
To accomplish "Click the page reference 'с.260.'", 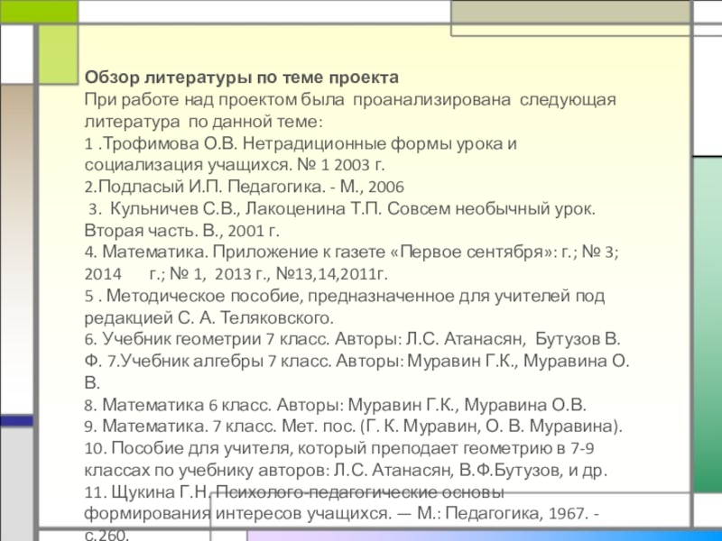I will coord(106,535).
